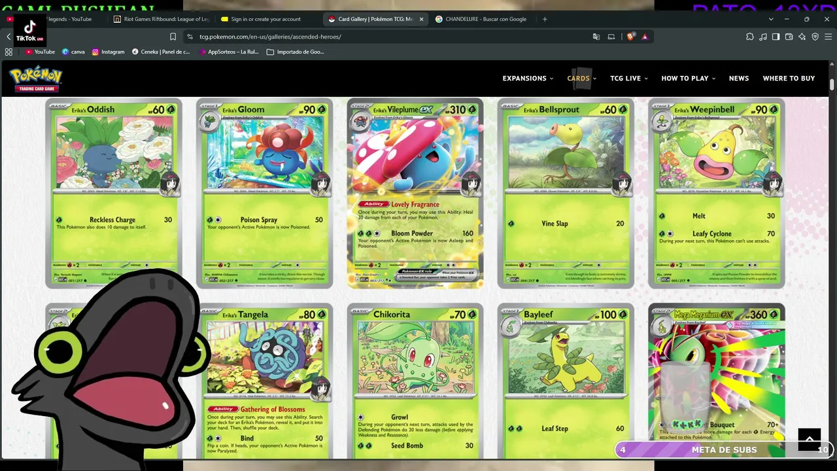Open the Chikorita card
The width and height of the screenshot is (837, 471).
click(x=415, y=381)
